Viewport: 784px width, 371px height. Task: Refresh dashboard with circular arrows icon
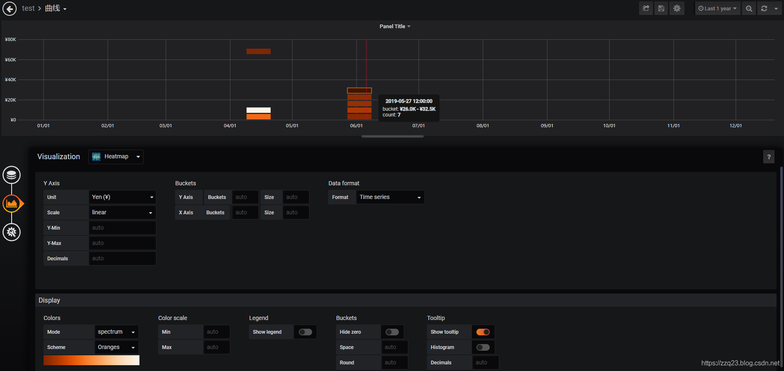[x=764, y=8]
